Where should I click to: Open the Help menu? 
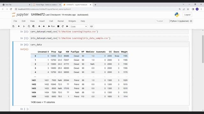tap(83, 21)
